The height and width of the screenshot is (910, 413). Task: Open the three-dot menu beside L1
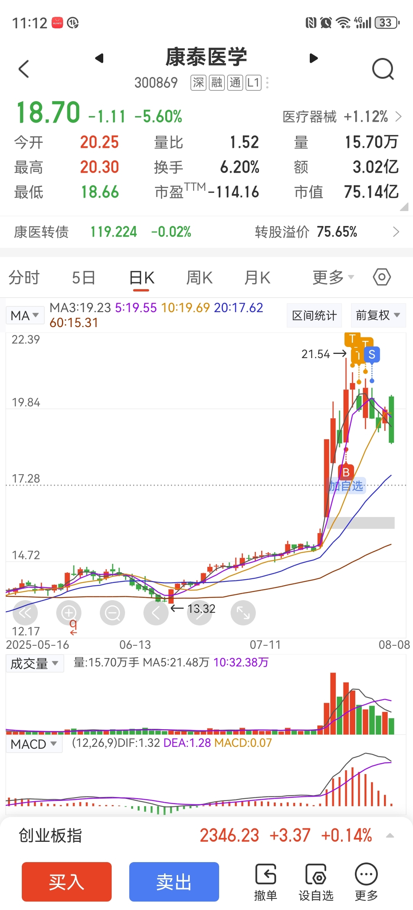pyautogui.click(x=267, y=82)
